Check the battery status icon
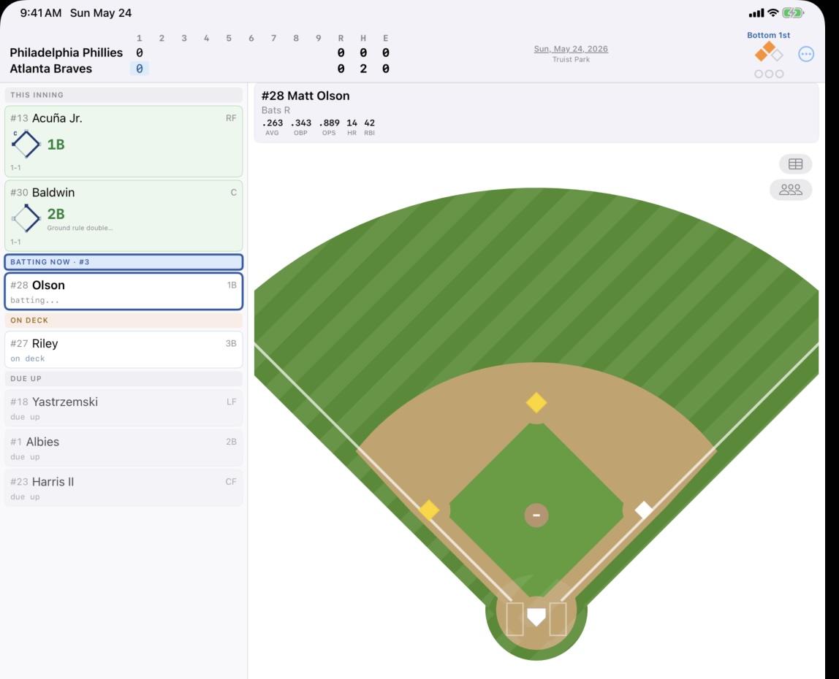Viewport: 839px width, 679px height. pos(792,13)
